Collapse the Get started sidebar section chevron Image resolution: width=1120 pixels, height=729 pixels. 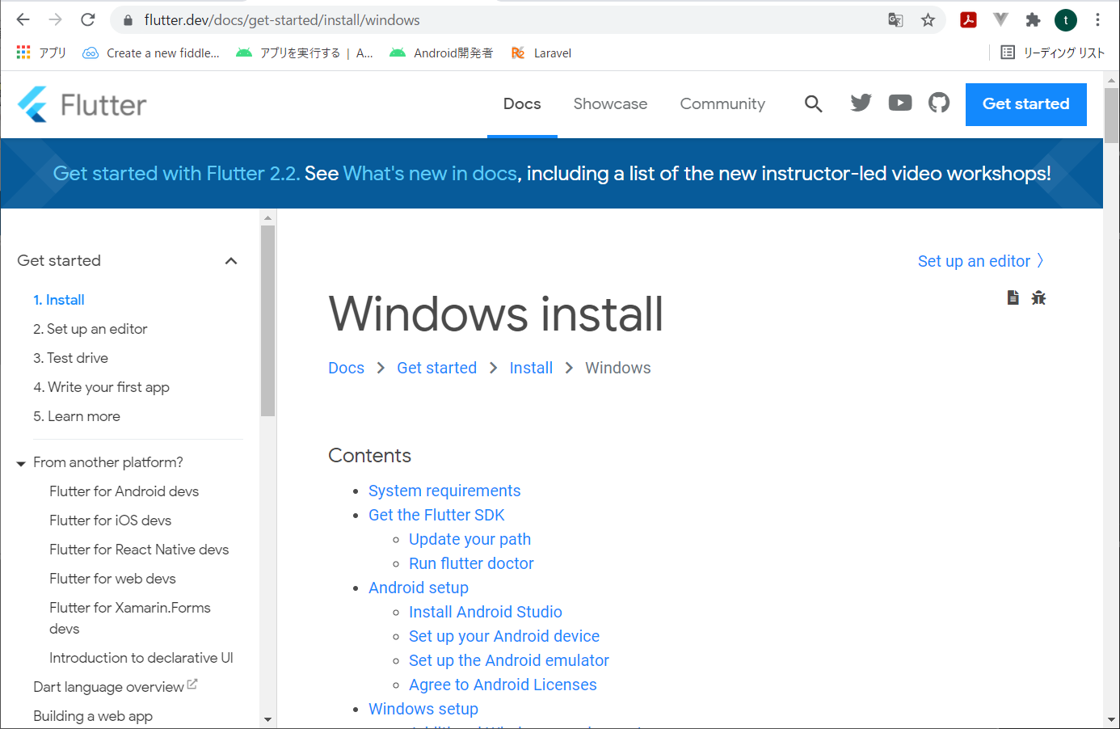click(x=231, y=261)
